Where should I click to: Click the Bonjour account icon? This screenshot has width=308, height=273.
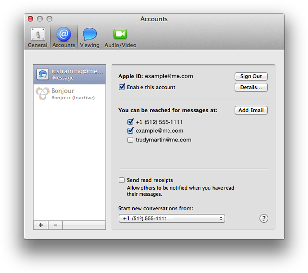42,94
